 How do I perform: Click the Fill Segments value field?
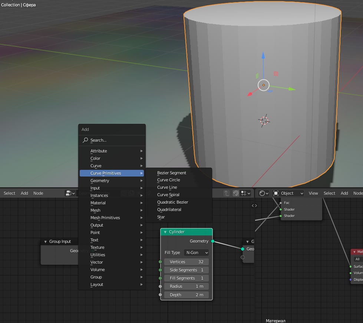(187, 278)
